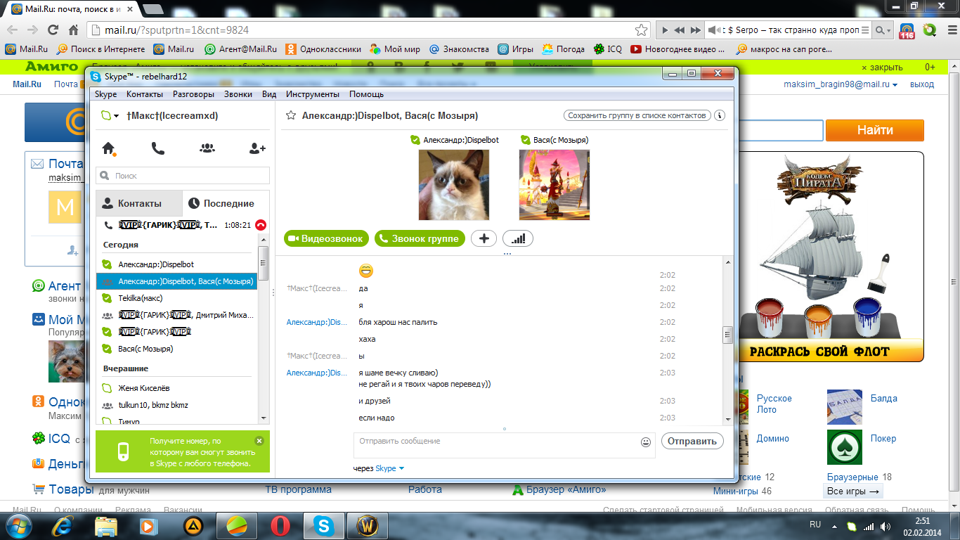Go to browser home page icon
The image size is (960, 540).
point(73,30)
